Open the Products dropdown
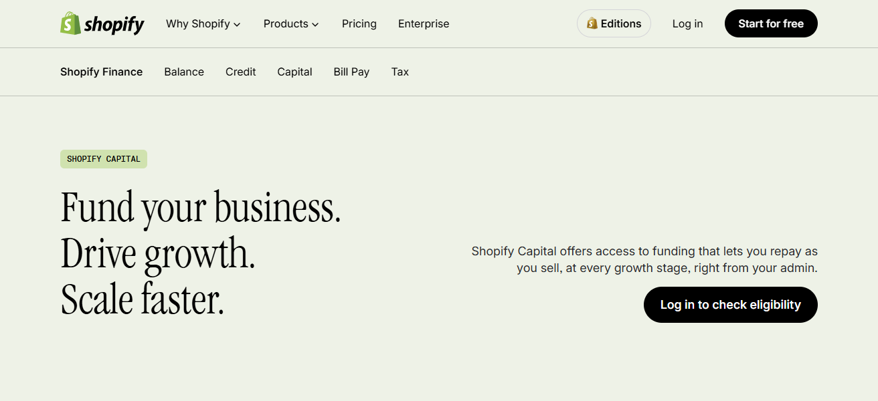Image resolution: width=878 pixels, height=401 pixels. [286, 23]
